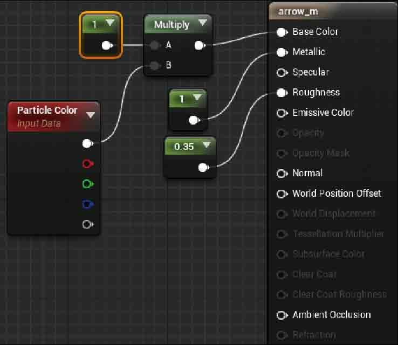Click Particle Color green channel output pin
The image size is (398, 345).
pos(88,184)
